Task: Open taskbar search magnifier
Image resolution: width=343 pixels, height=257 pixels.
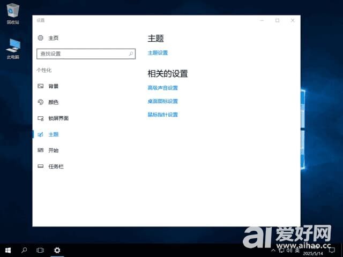Action: (x=24, y=250)
